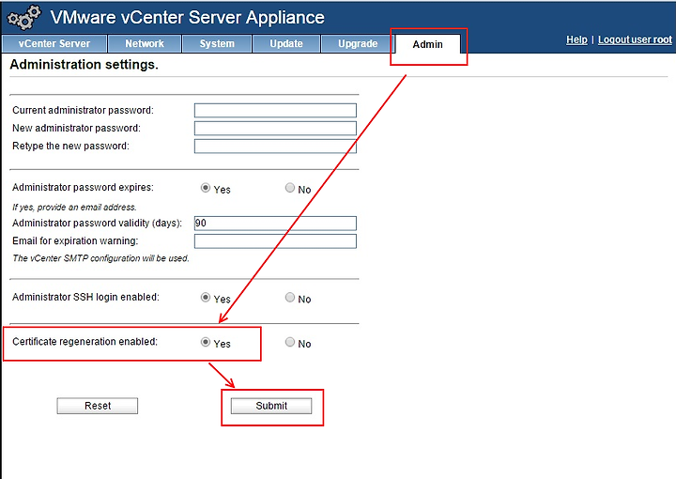Viewport: 676px width, 479px height.
Task: Click the 'Administration settings.' heading
Action: 84,65
